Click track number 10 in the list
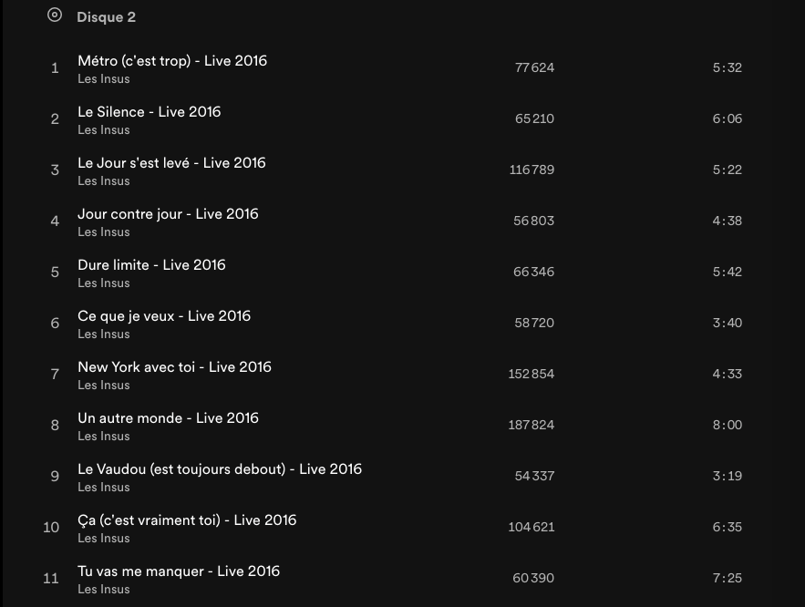 click(52, 527)
